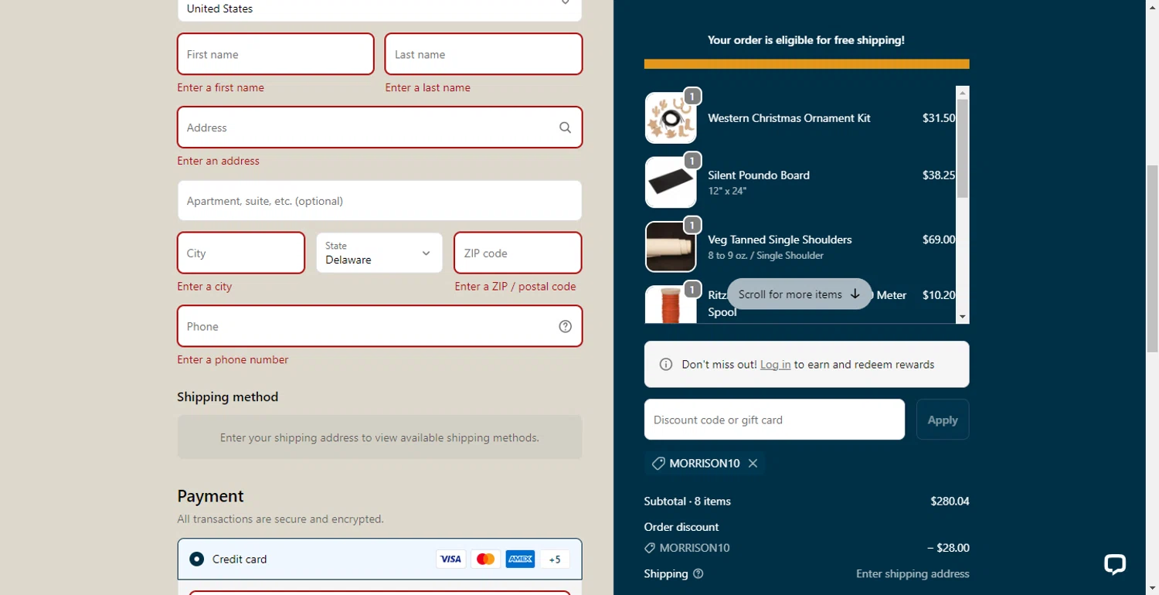Click the Address input field
Image resolution: width=1159 pixels, height=595 pixels.
coord(379,127)
